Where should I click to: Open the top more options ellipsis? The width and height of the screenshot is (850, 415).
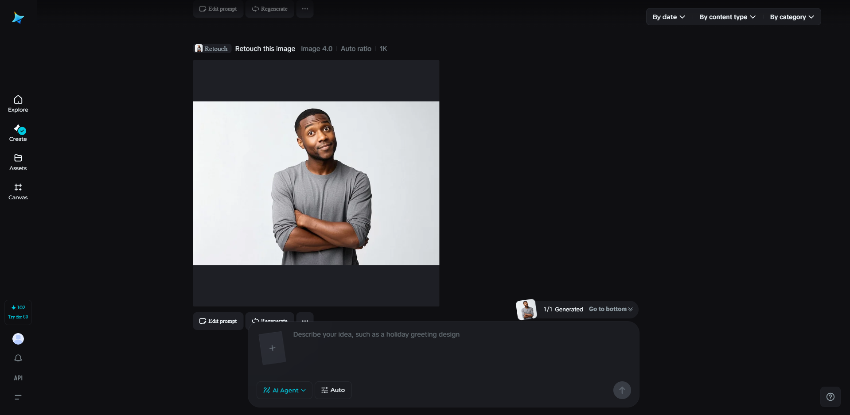click(x=305, y=9)
